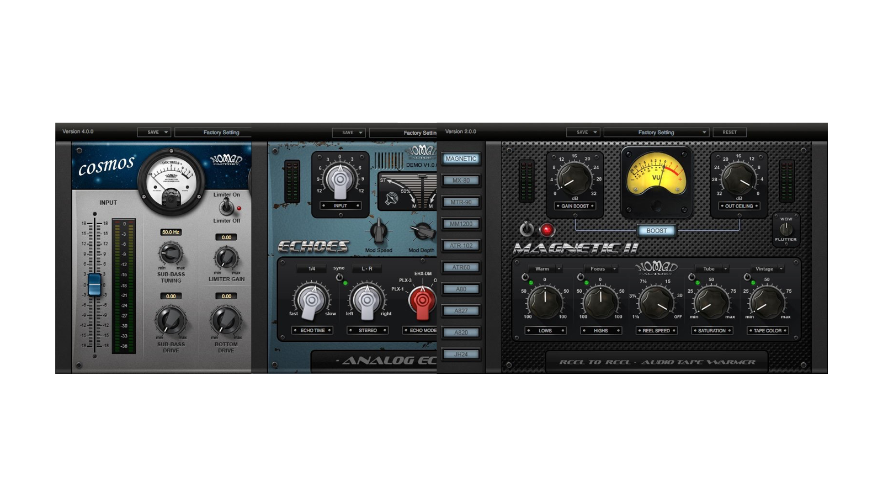Adjust the Limiter Gain knob in Cosmos
This screenshot has width=883, height=497.
click(x=226, y=258)
